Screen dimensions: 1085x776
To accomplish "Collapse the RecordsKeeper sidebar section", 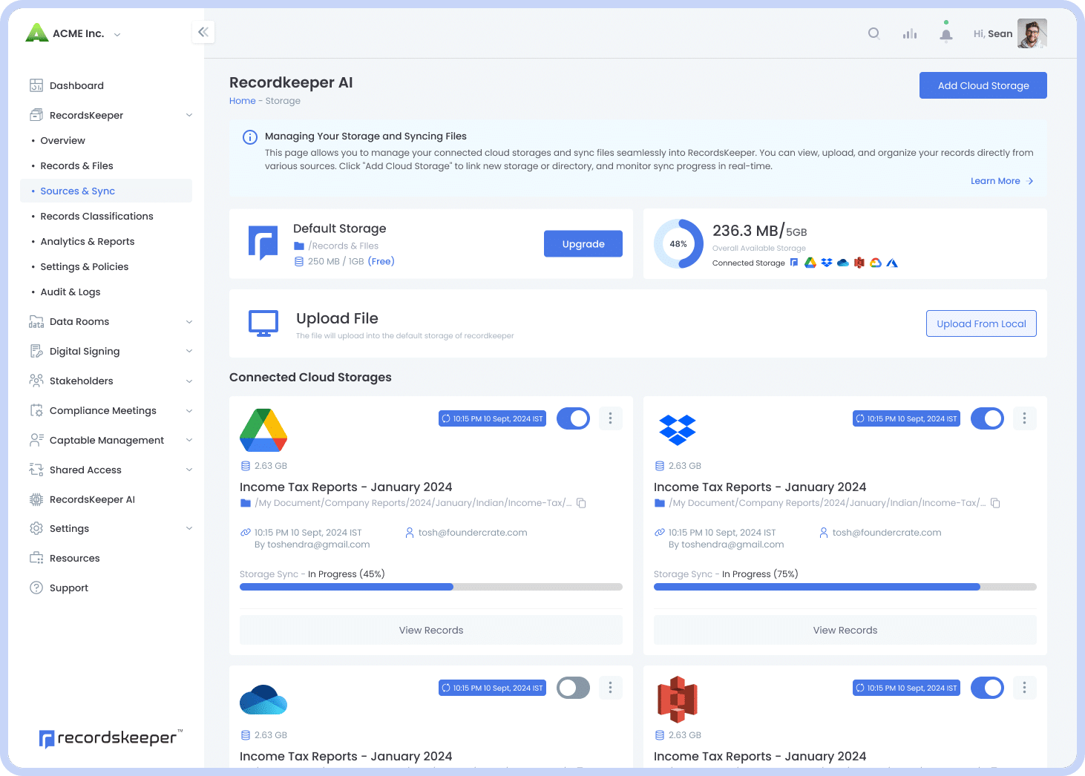I will pyautogui.click(x=189, y=115).
